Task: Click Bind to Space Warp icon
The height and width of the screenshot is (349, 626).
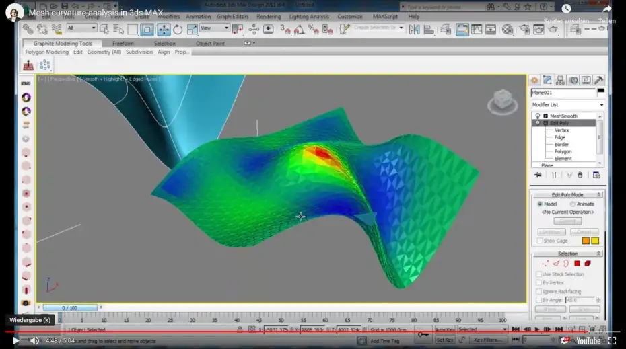Action: pos(57,29)
